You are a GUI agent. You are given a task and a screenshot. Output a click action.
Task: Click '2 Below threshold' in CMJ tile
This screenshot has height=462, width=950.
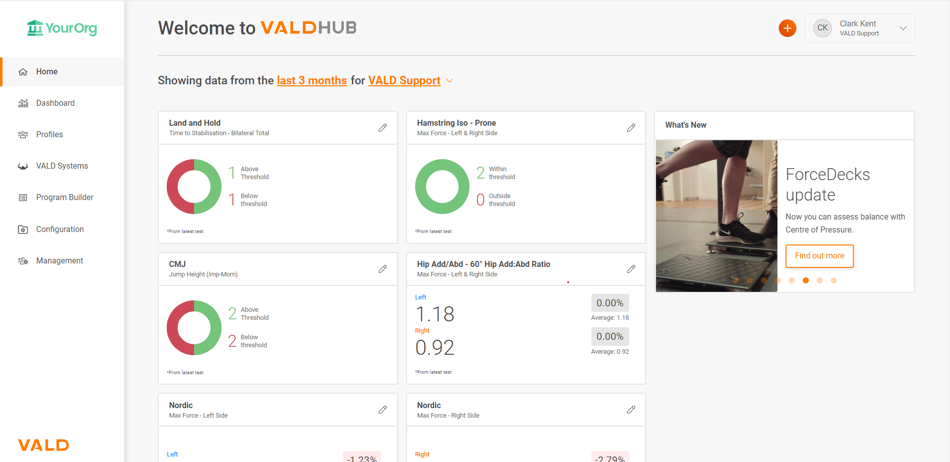pyautogui.click(x=247, y=341)
